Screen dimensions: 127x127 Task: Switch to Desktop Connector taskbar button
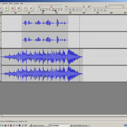tap(39, 125)
